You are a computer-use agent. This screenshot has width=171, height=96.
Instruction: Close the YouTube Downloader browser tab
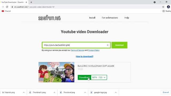pyautogui.click(x=26, y=2)
